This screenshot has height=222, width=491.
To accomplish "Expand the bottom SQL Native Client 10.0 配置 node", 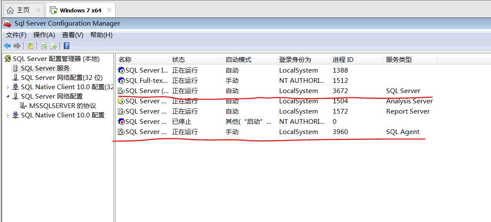I will click(8, 116).
